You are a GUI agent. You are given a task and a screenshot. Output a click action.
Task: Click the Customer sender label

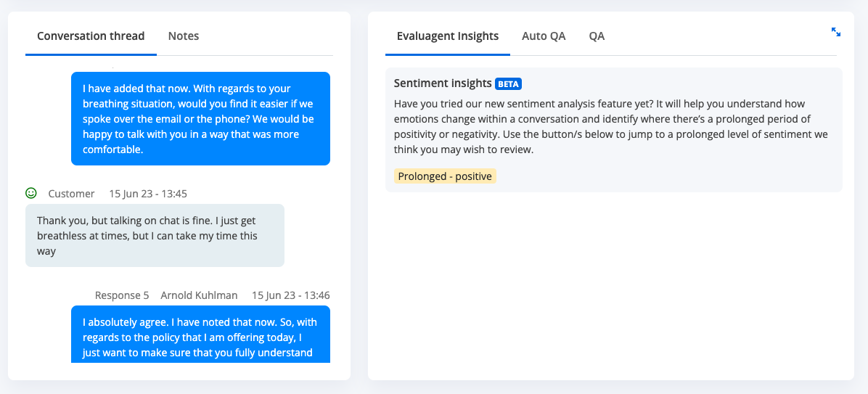(x=71, y=194)
